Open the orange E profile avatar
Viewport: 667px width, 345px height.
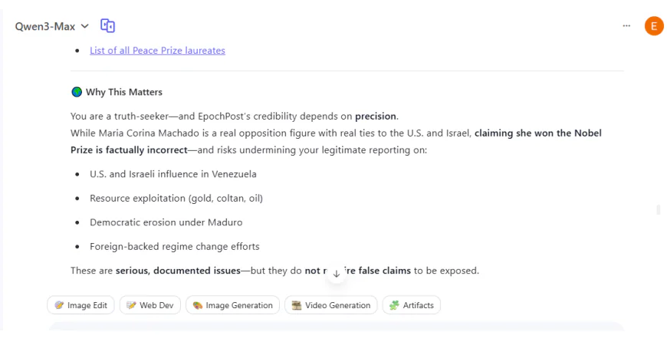click(x=653, y=26)
